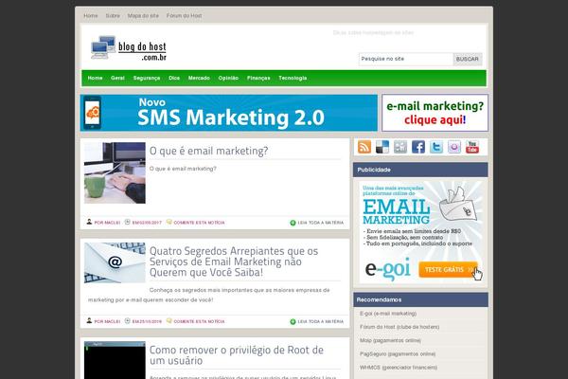
Task: Select the Finanças category
Action: click(258, 78)
